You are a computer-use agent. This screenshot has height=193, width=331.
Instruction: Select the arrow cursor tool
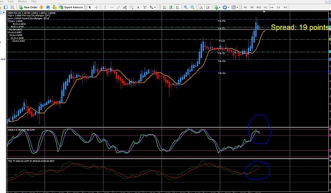(90, 7)
